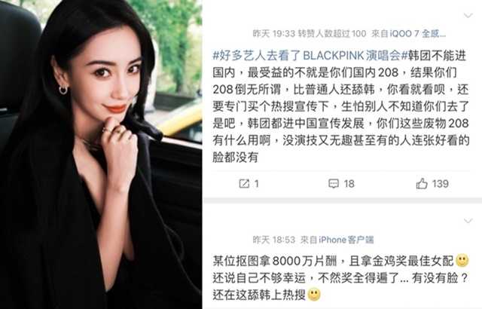This screenshot has width=482, height=309.
Task: Click the smiley emoji after 上热搜
Action: 314,295
